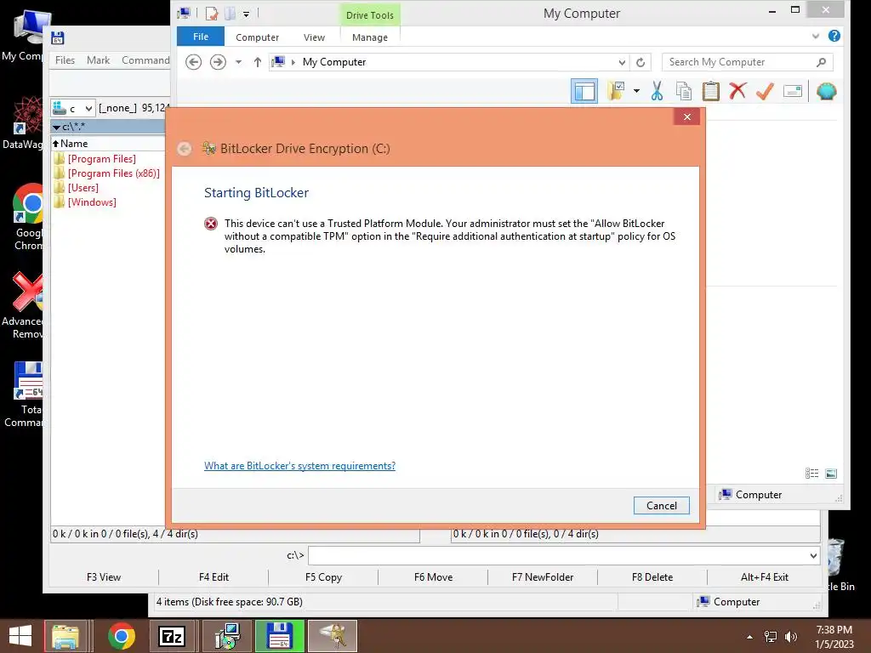Switch to large icons view icon

pyautogui.click(x=830, y=473)
